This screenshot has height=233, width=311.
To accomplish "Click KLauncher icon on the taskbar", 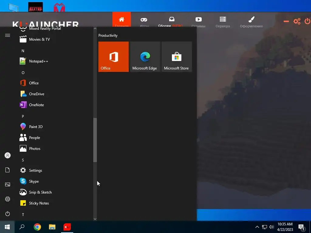I will click(x=67, y=227).
